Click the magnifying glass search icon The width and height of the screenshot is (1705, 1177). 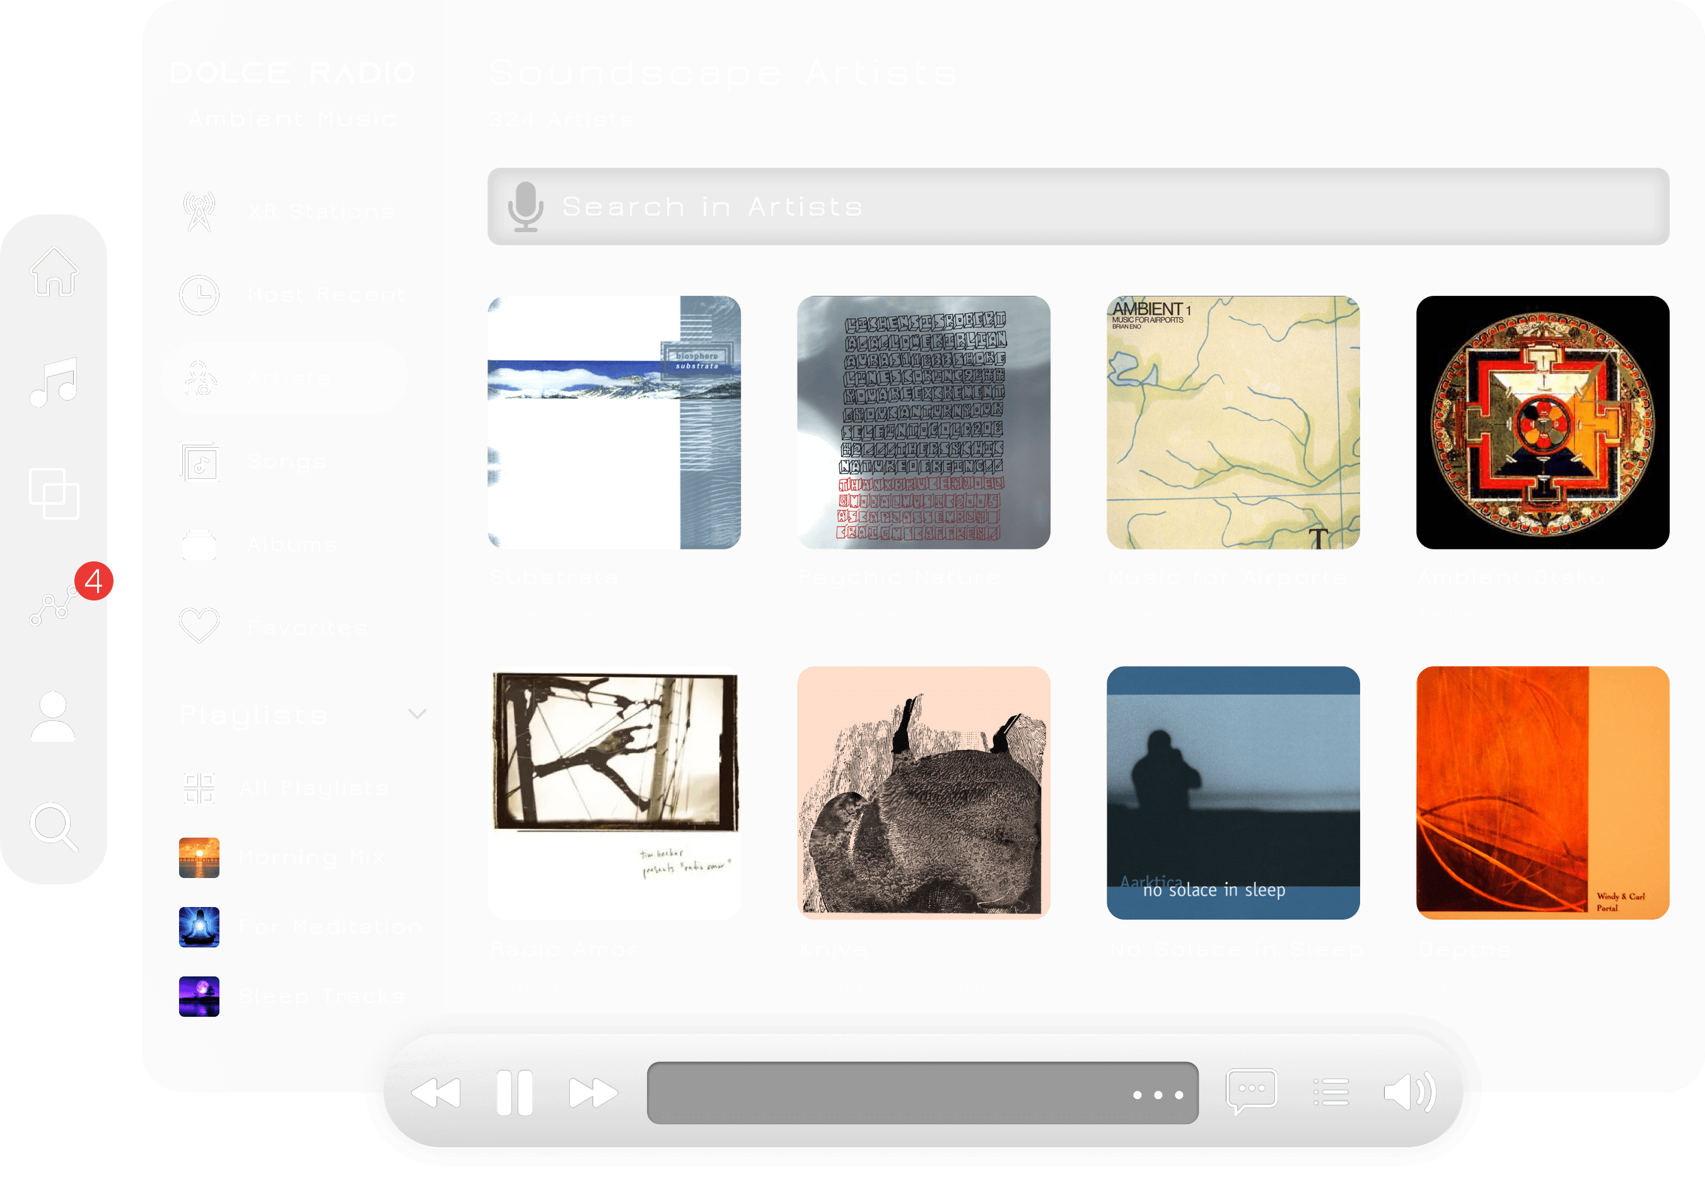tap(54, 827)
